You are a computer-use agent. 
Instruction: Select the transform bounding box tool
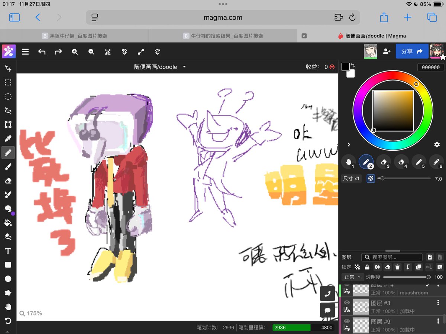tap(8, 125)
